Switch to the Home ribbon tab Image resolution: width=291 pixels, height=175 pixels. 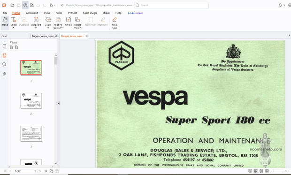(x=16, y=13)
